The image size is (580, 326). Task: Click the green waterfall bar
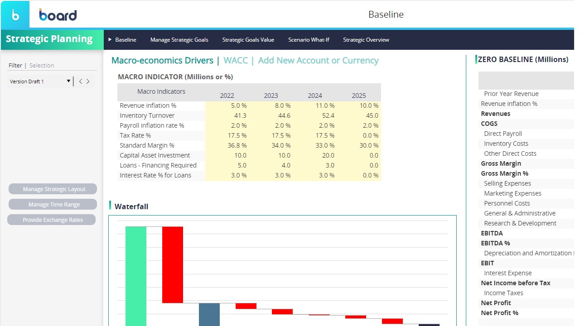point(136,275)
